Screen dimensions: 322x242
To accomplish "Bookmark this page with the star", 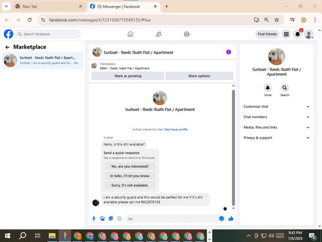I will point(277,20).
